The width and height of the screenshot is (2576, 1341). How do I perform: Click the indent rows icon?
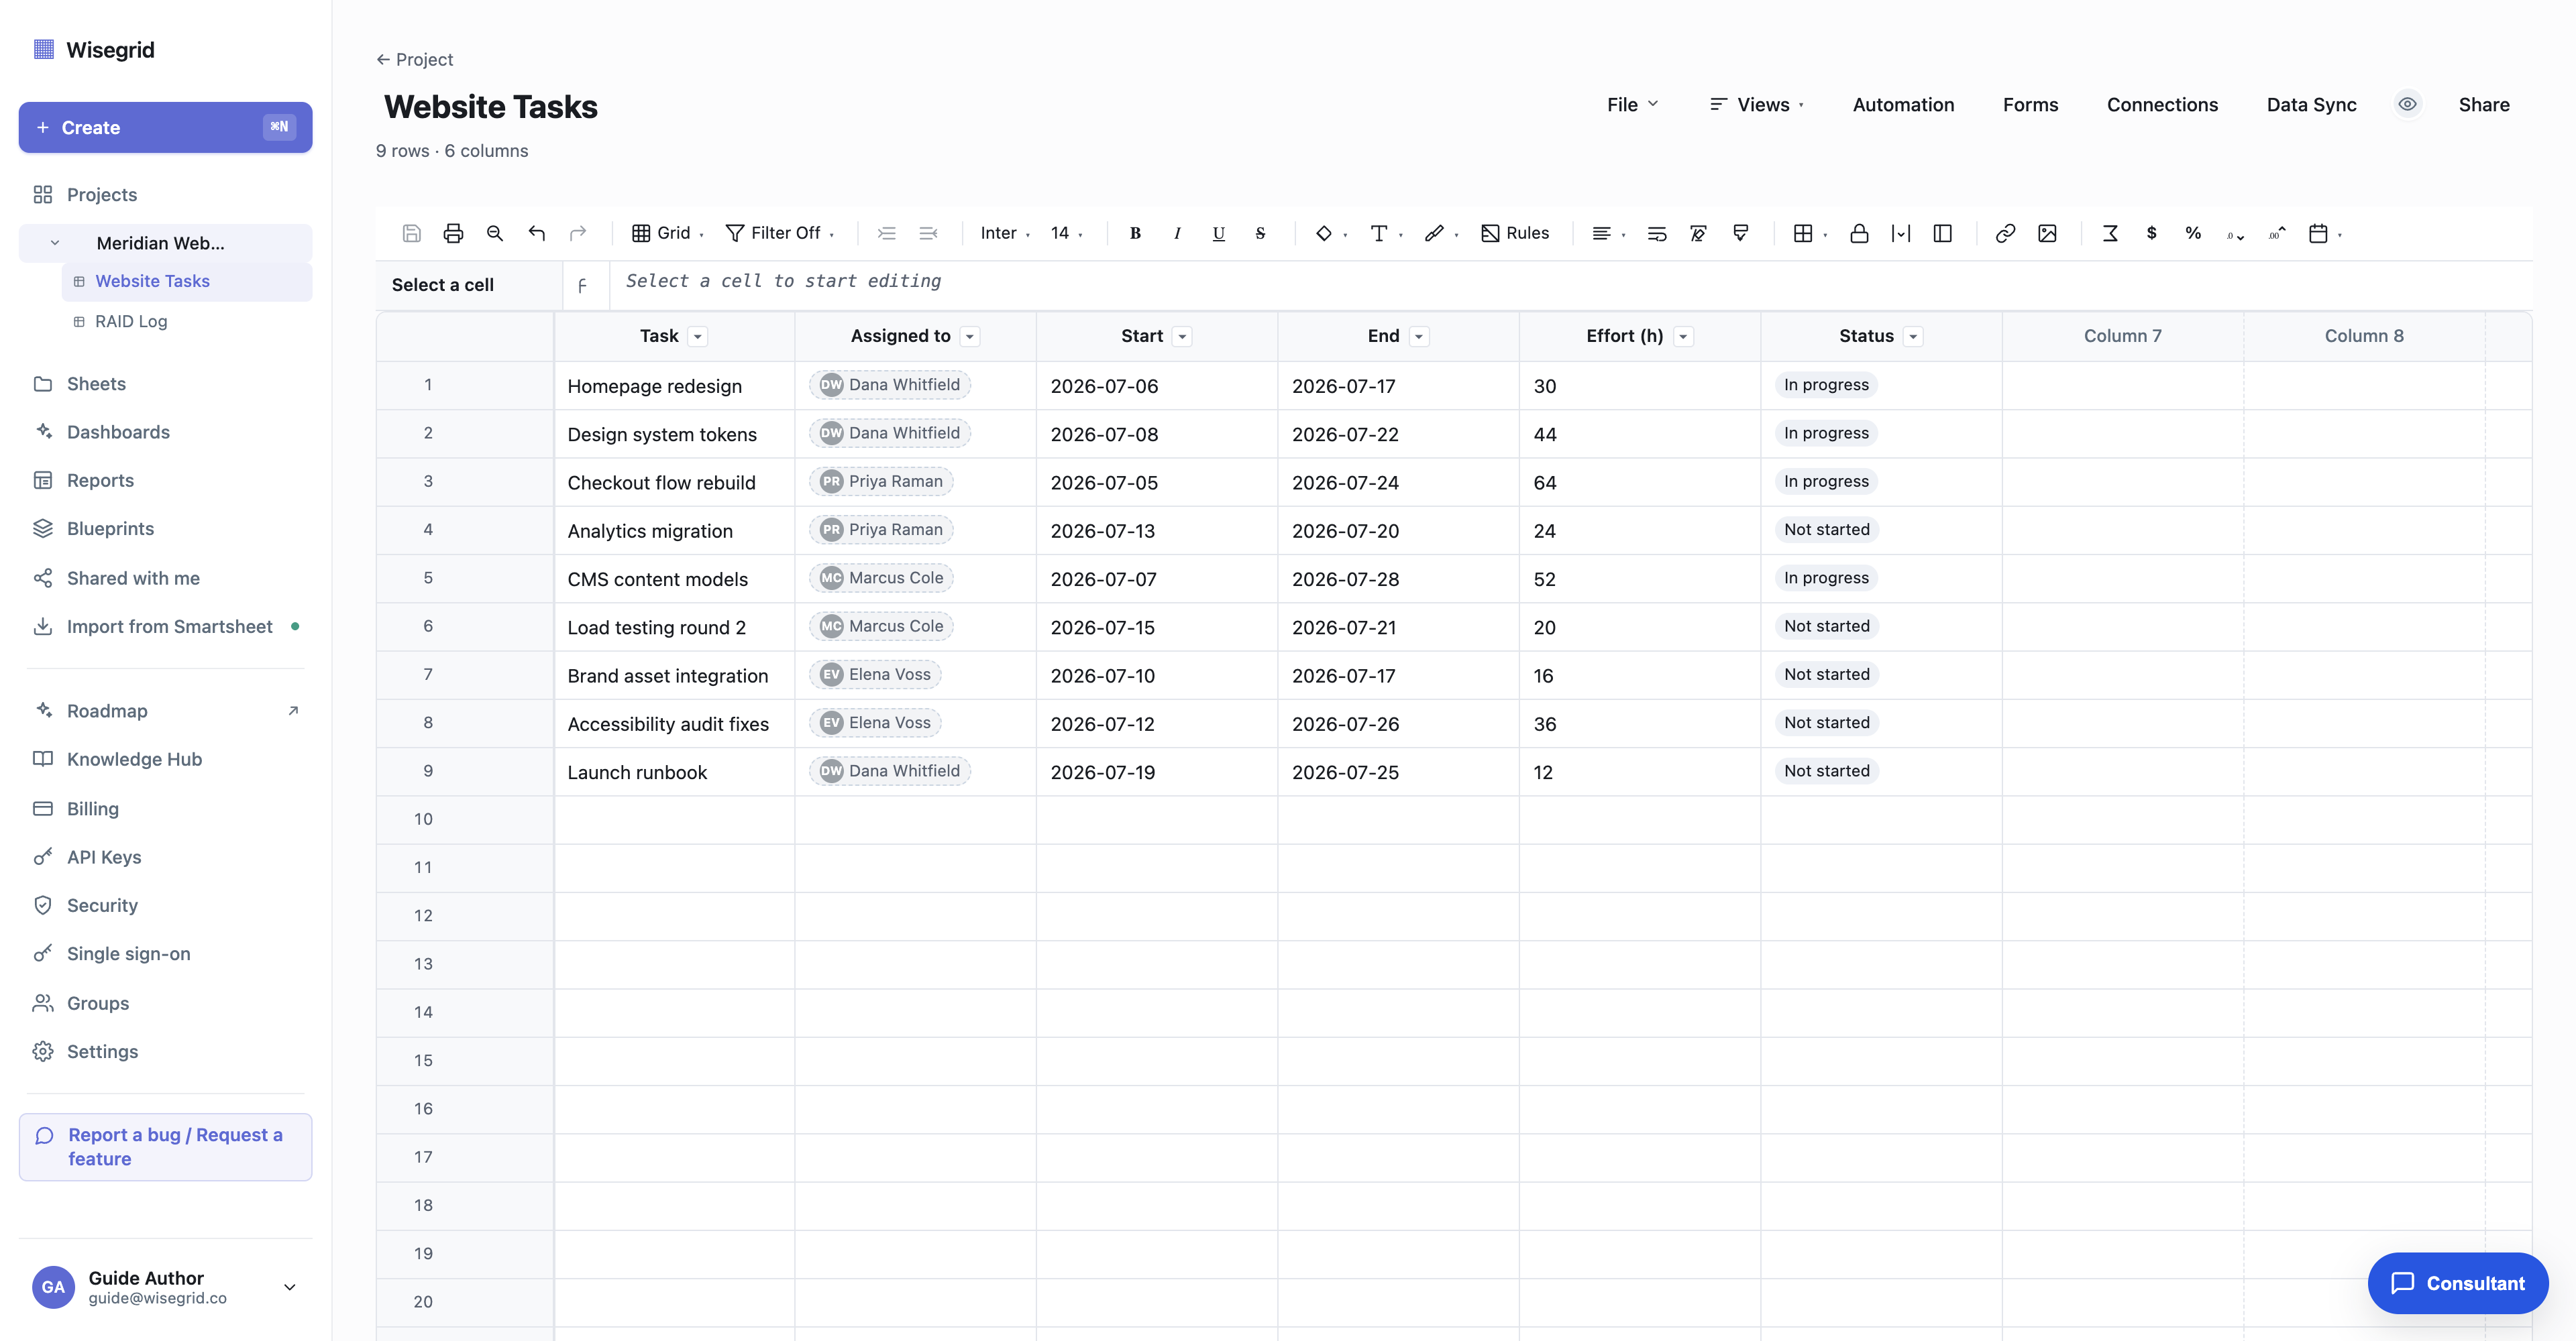point(886,233)
